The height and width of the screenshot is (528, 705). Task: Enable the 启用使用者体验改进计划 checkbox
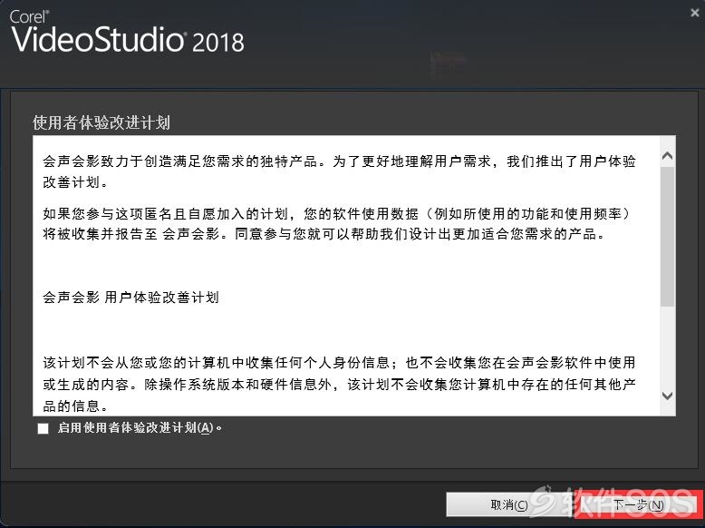[x=43, y=428]
